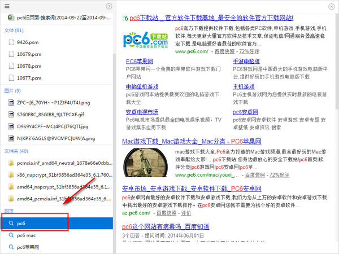Open pc6下载站 官方软件下载基地 result title
339x254 pixels.
pyautogui.click(x=211, y=17)
